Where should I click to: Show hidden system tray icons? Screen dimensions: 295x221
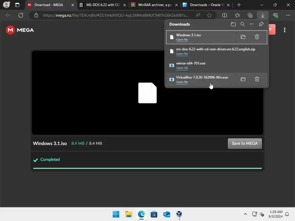(245, 214)
